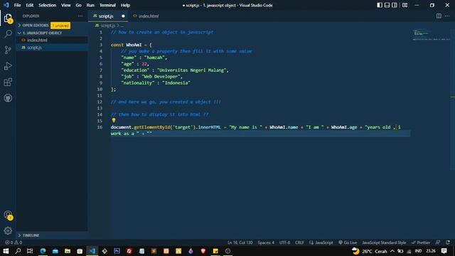The width and height of the screenshot is (455, 256).
Task: Open the Help menu
Action: (x=125, y=5)
